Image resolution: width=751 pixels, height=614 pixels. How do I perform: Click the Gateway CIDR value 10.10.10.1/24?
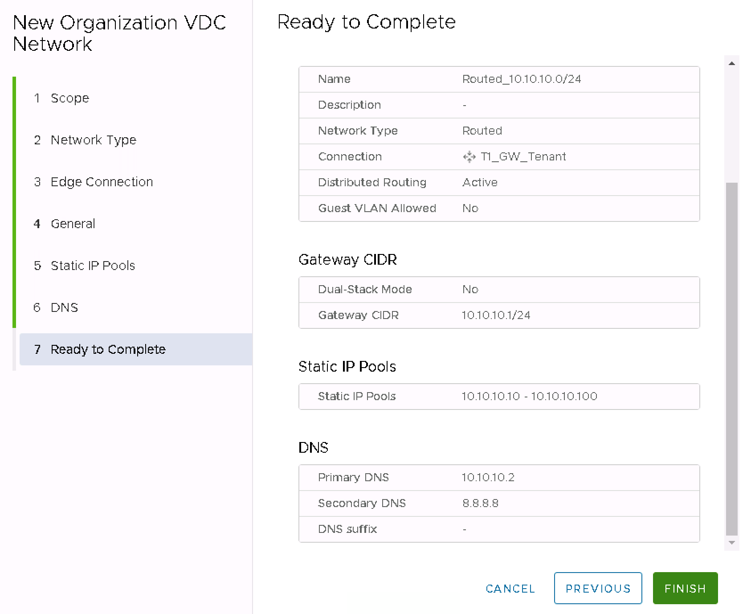(x=496, y=315)
